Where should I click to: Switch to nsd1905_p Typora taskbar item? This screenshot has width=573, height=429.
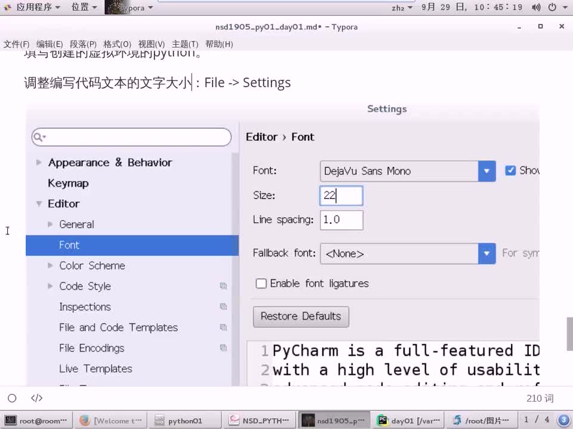click(x=334, y=421)
